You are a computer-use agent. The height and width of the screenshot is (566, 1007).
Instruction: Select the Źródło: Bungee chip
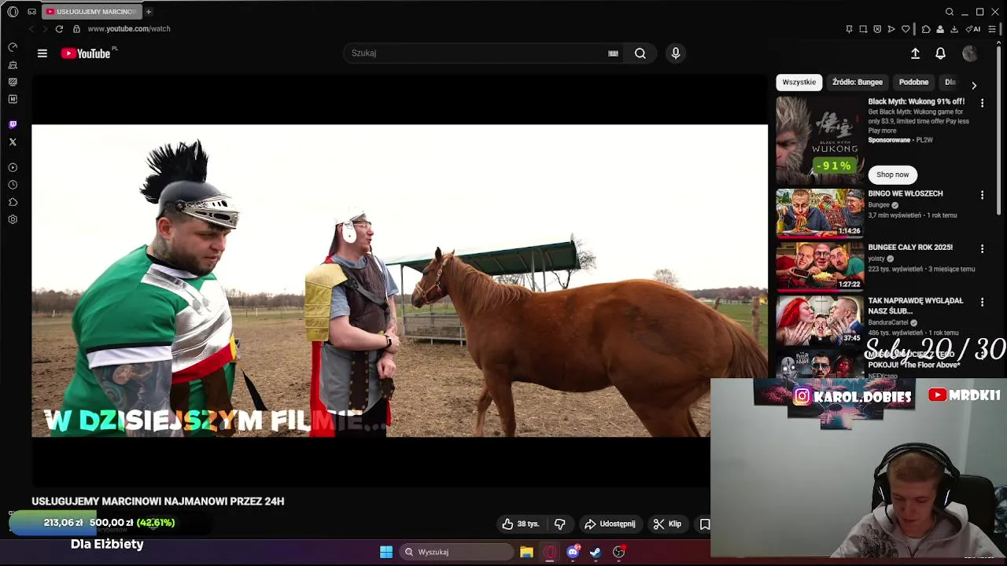(858, 82)
